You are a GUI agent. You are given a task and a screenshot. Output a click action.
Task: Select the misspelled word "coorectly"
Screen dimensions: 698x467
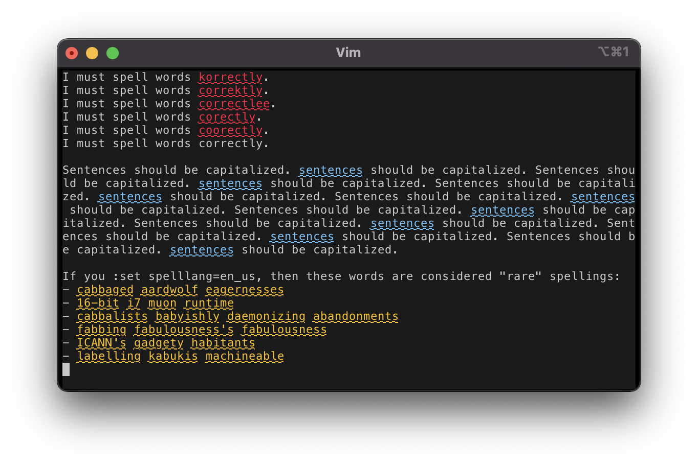tap(230, 130)
